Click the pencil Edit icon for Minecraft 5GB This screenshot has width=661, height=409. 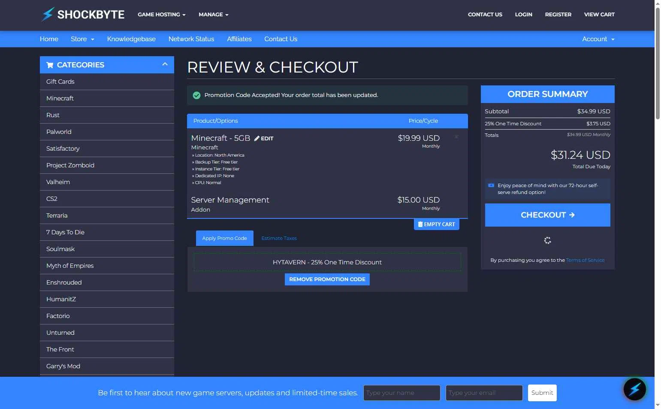pyautogui.click(x=257, y=139)
